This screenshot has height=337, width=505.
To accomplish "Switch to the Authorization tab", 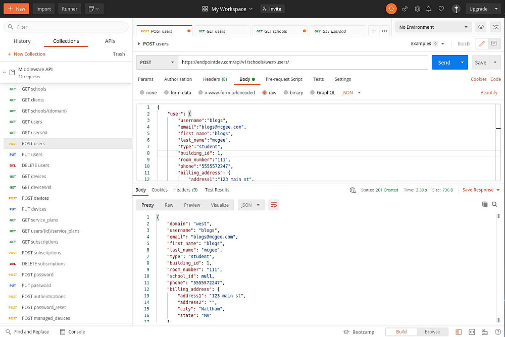I will tap(178, 79).
